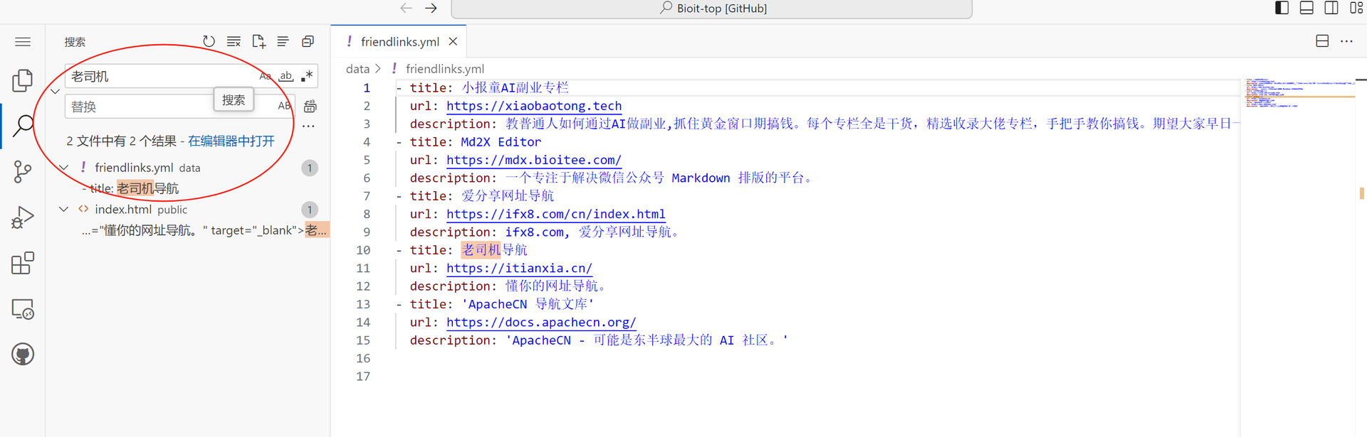This screenshot has width=1367, height=437.
Task: Open the Explorer view in activity bar
Action: 23,80
